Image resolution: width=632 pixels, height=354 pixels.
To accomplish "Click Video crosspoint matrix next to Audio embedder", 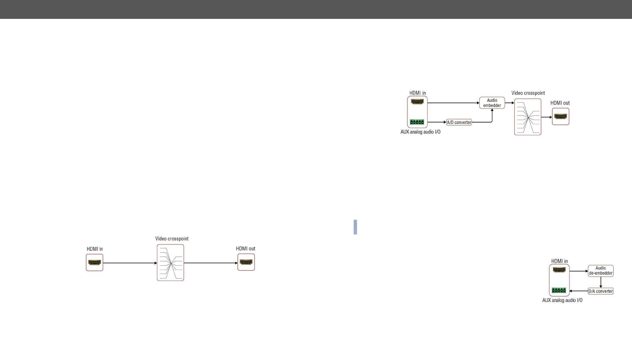I will click(528, 117).
